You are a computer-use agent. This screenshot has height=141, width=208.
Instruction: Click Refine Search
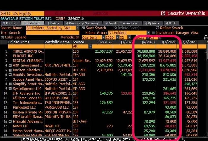(x=169, y=28)
